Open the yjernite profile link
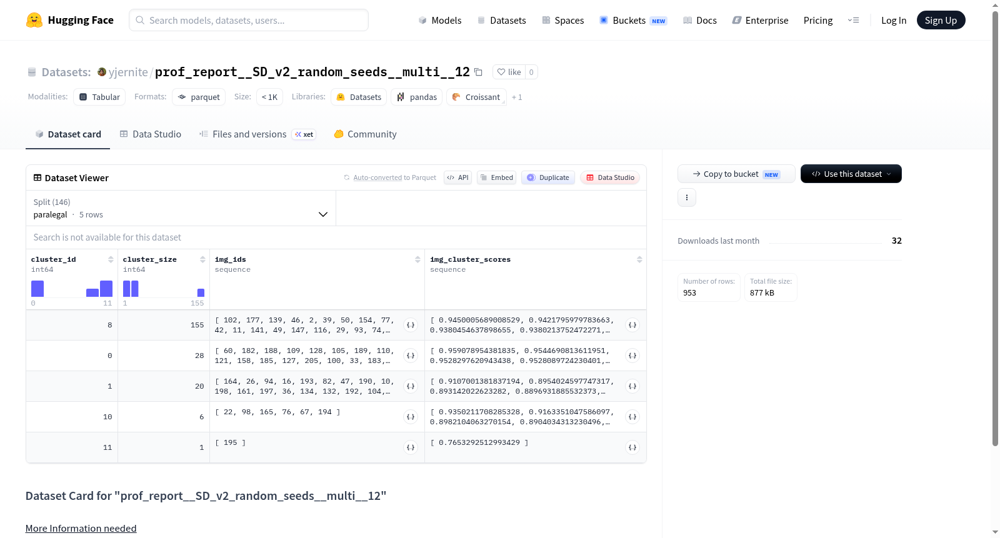 128,72
